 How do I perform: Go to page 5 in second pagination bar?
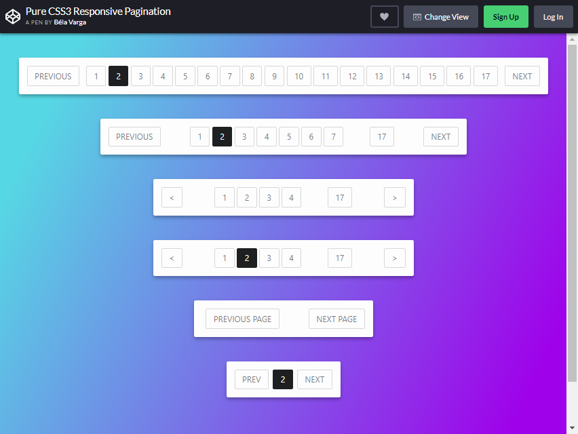tap(289, 137)
